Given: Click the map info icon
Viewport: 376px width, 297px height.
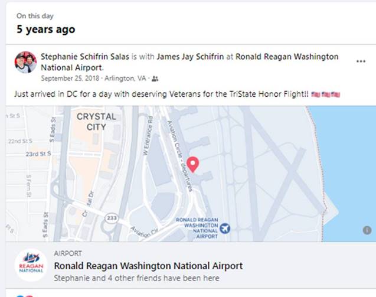Looking at the screenshot, I should [x=367, y=230].
